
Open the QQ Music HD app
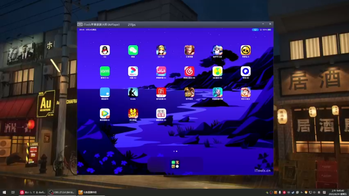pos(217,71)
